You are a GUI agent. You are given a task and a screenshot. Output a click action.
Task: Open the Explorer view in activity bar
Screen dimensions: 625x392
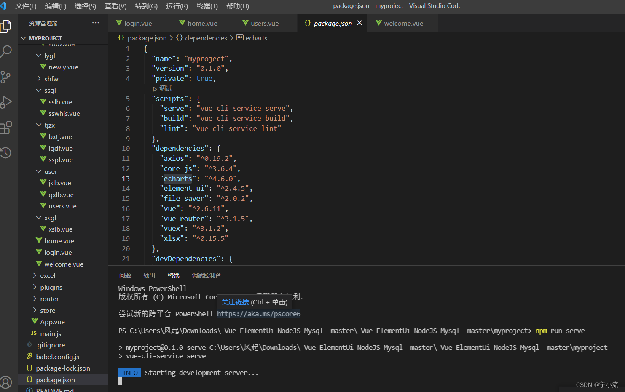(6, 26)
